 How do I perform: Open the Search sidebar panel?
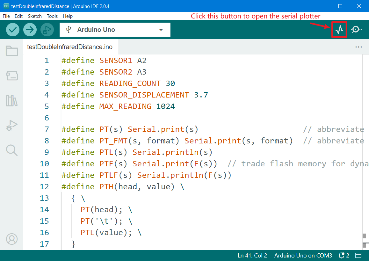pos(12,150)
